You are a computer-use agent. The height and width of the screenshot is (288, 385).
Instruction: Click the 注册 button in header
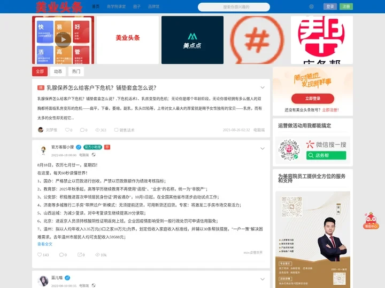346,6
